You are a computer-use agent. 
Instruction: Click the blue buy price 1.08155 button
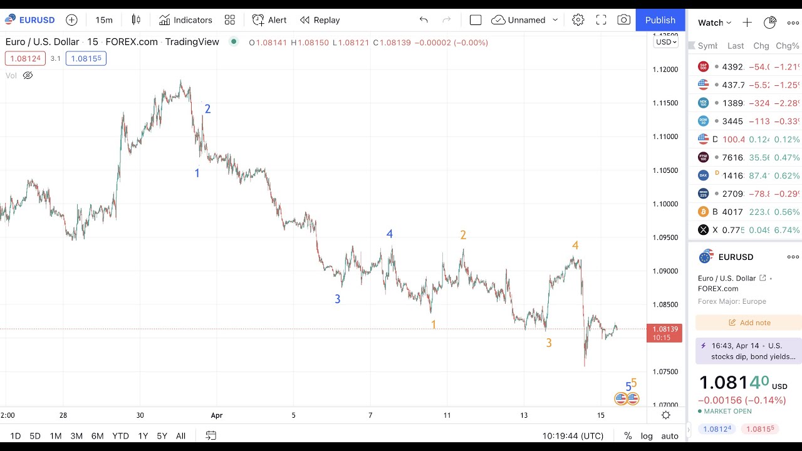[x=86, y=59]
